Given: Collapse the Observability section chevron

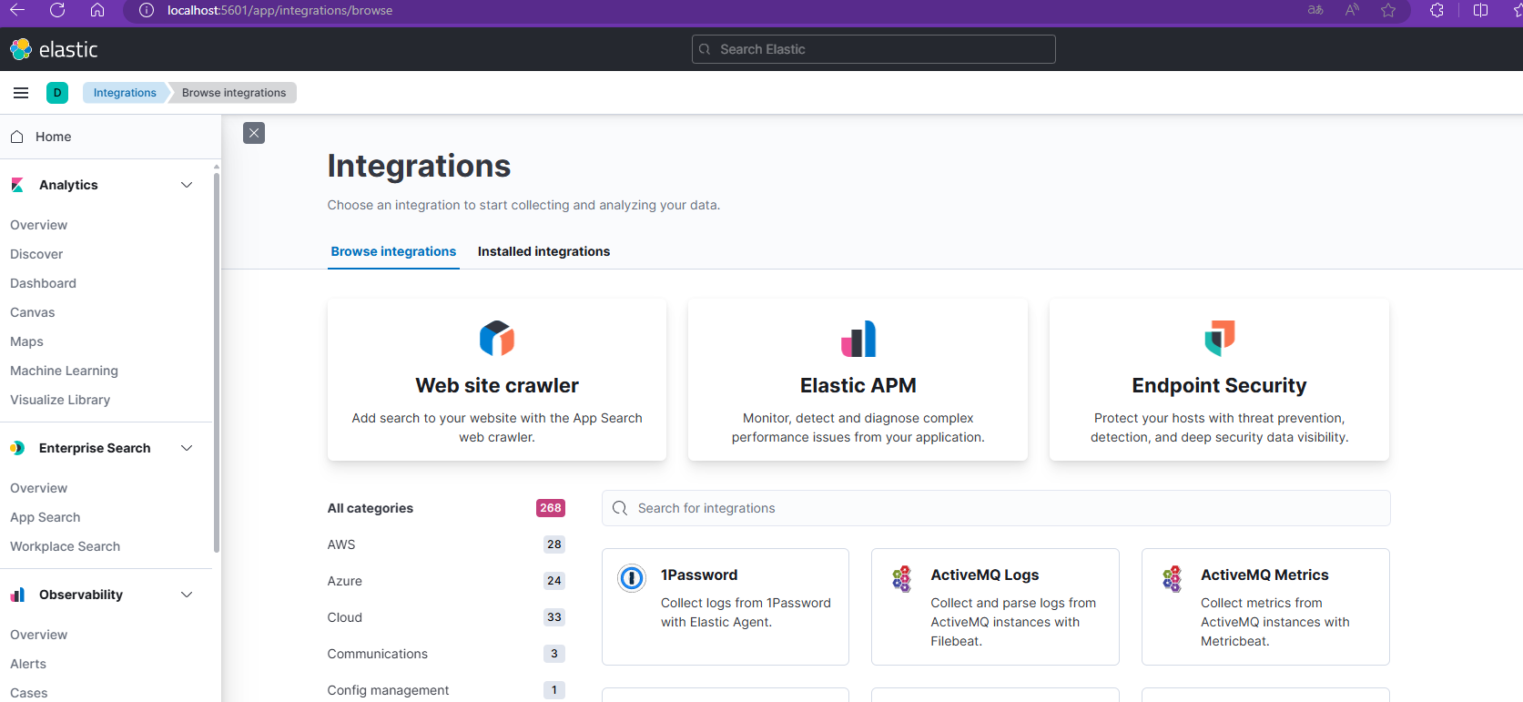Looking at the screenshot, I should [x=187, y=595].
